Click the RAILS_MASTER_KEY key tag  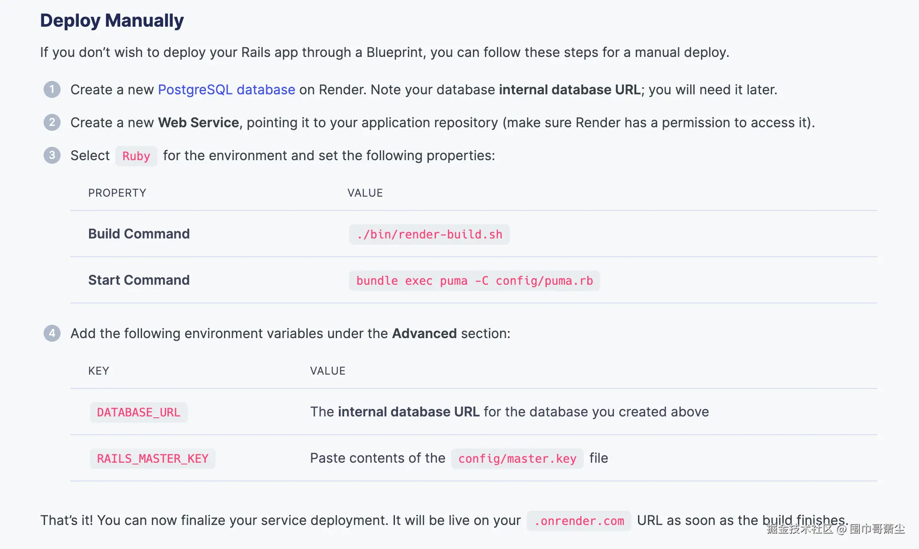coord(152,459)
